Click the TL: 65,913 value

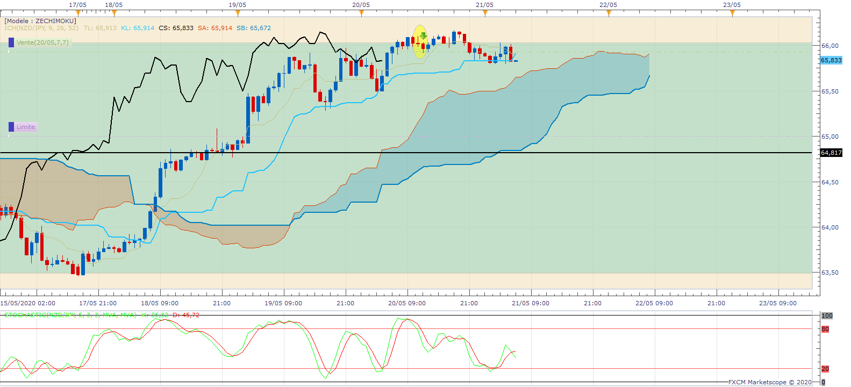(x=100, y=28)
